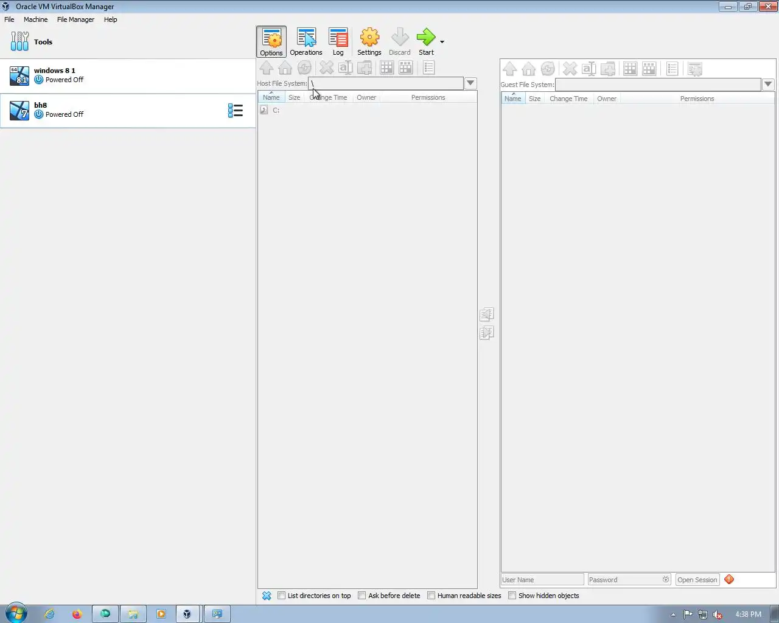This screenshot has width=779, height=623.
Task: Select the windows 8 1 virtual machine
Action: [128, 75]
